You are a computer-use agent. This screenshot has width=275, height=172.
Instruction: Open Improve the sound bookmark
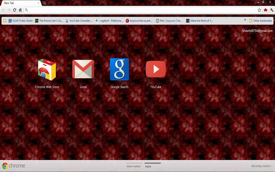(139, 21)
